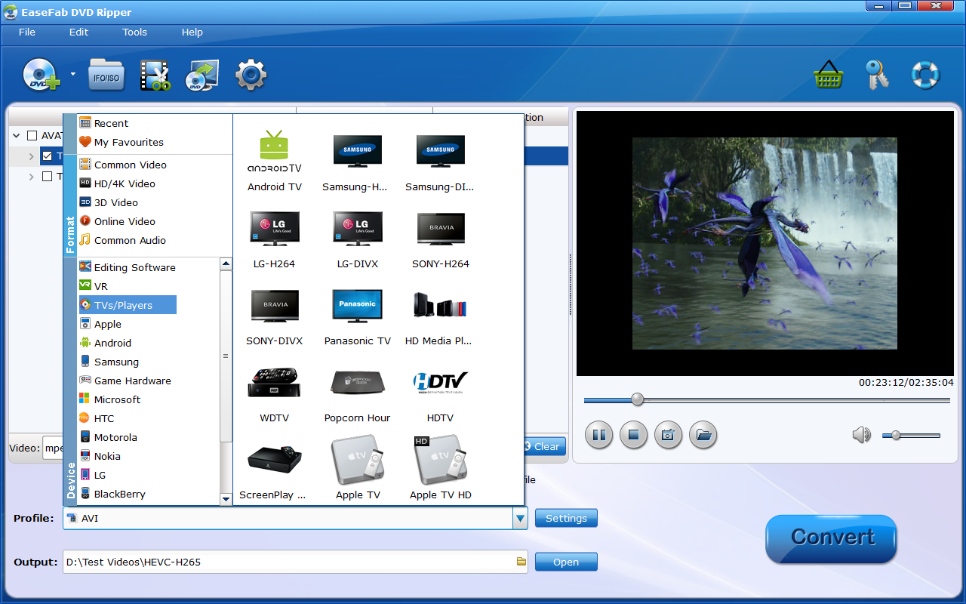Click the output path browse folder icon
Image resolution: width=966 pixels, height=604 pixels.
point(521,562)
